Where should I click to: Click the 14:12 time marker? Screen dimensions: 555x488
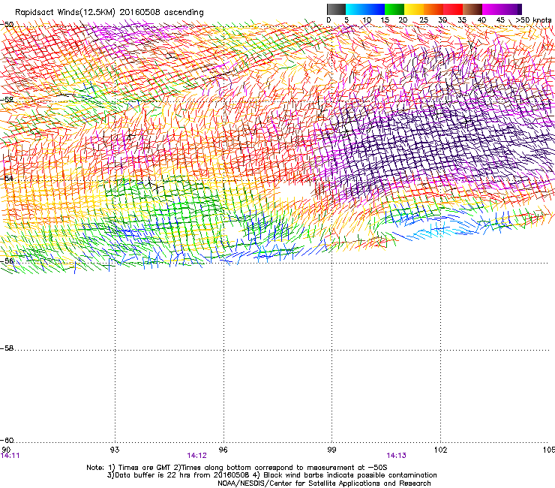196,456
